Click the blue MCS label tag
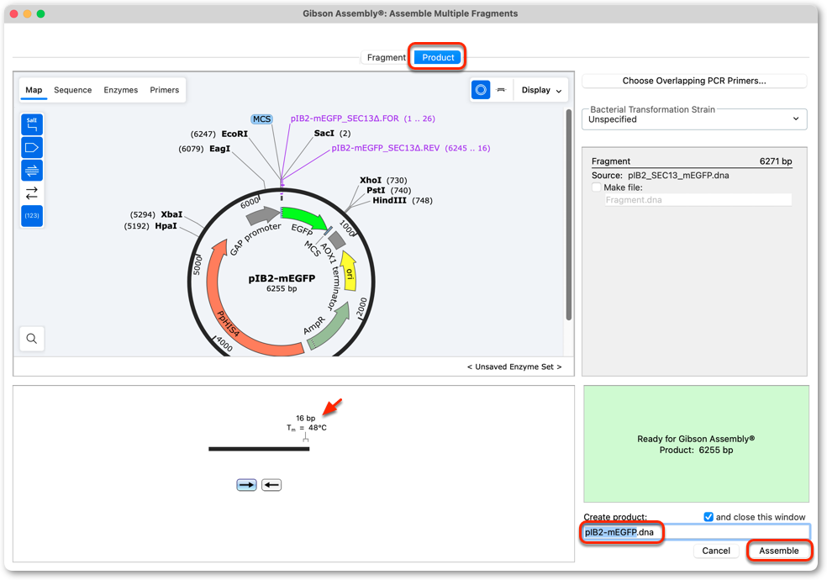 pos(261,119)
